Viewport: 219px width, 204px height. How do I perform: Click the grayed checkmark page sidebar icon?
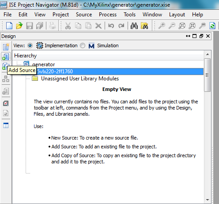6,113
